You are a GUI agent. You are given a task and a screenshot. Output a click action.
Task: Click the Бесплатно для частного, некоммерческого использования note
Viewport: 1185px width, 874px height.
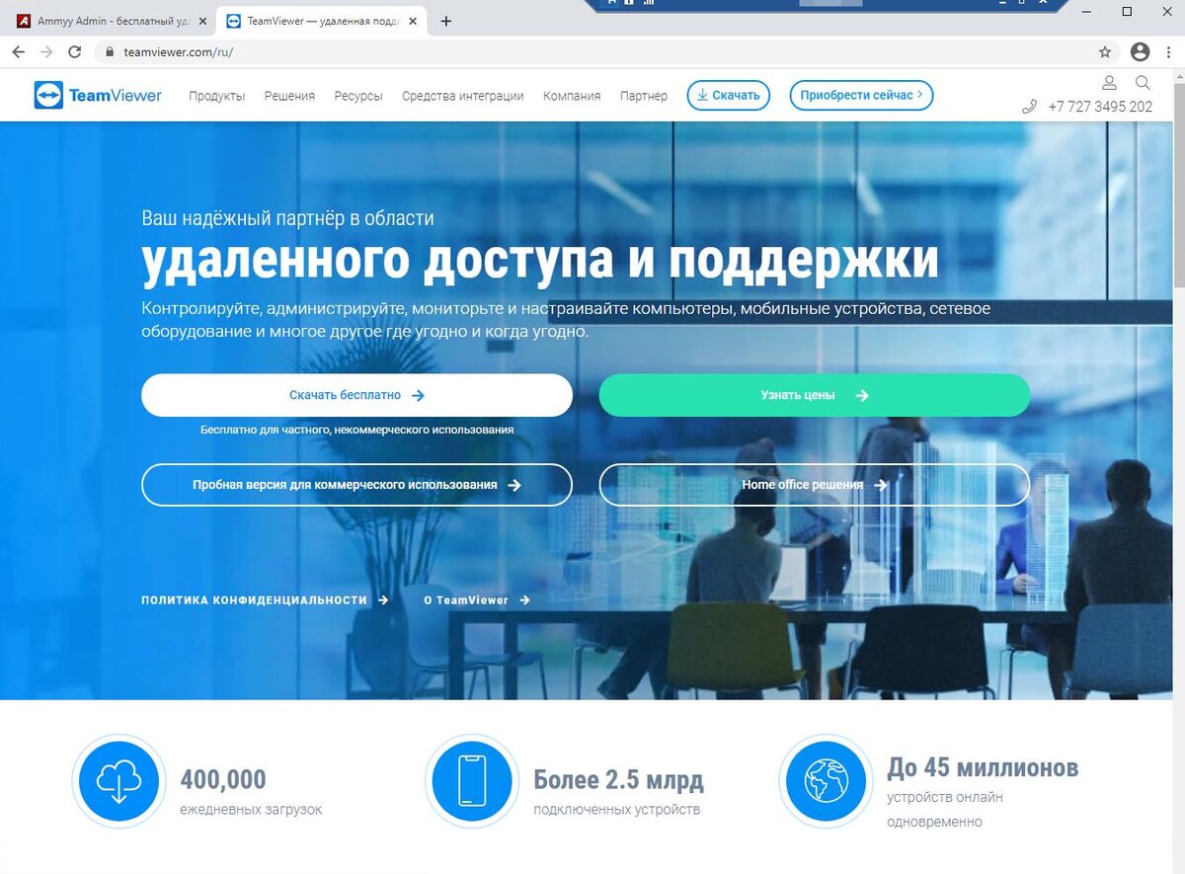(356, 431)
